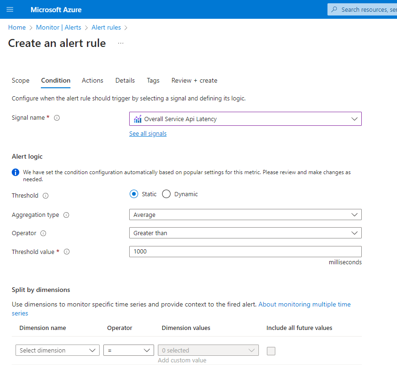Click the Threshold info icon

(x=46, y=196)
